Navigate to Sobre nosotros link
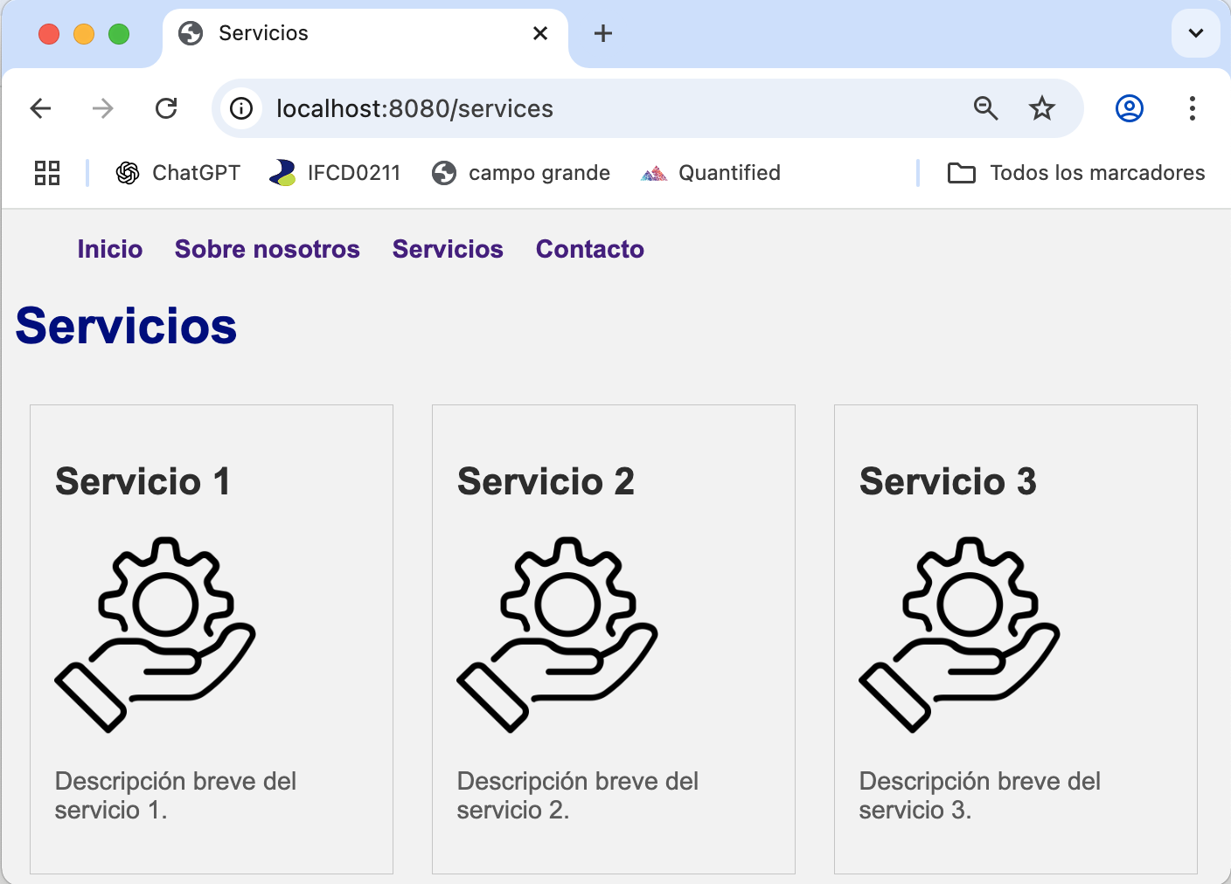The width and height of the screenshot is (1231, 884). tap(268, 249)
